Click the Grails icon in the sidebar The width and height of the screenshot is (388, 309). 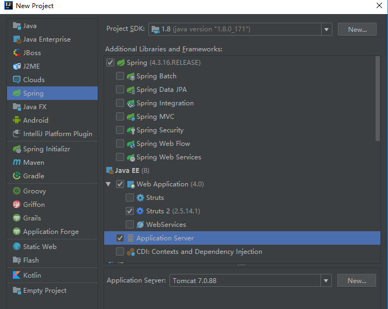(16, 218)
